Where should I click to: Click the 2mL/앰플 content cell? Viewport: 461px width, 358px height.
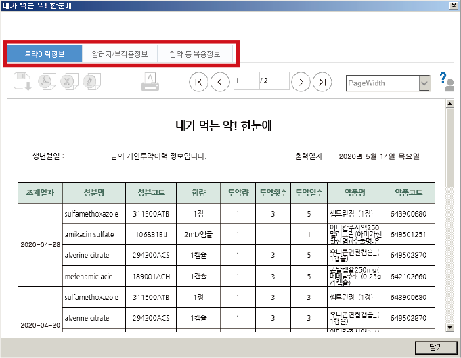pyautogui.click(x=198, y=234)
